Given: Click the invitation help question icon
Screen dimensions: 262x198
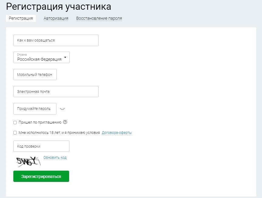Looking at the screenshot, I should tap(65, 122).
